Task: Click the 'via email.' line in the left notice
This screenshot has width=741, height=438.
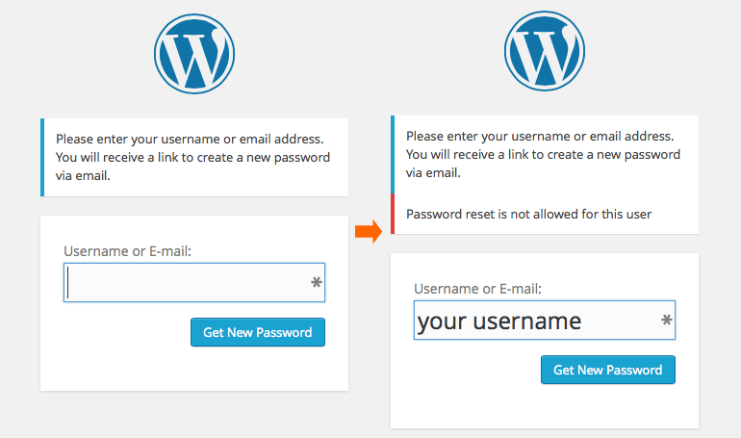Action: (84, 176)
